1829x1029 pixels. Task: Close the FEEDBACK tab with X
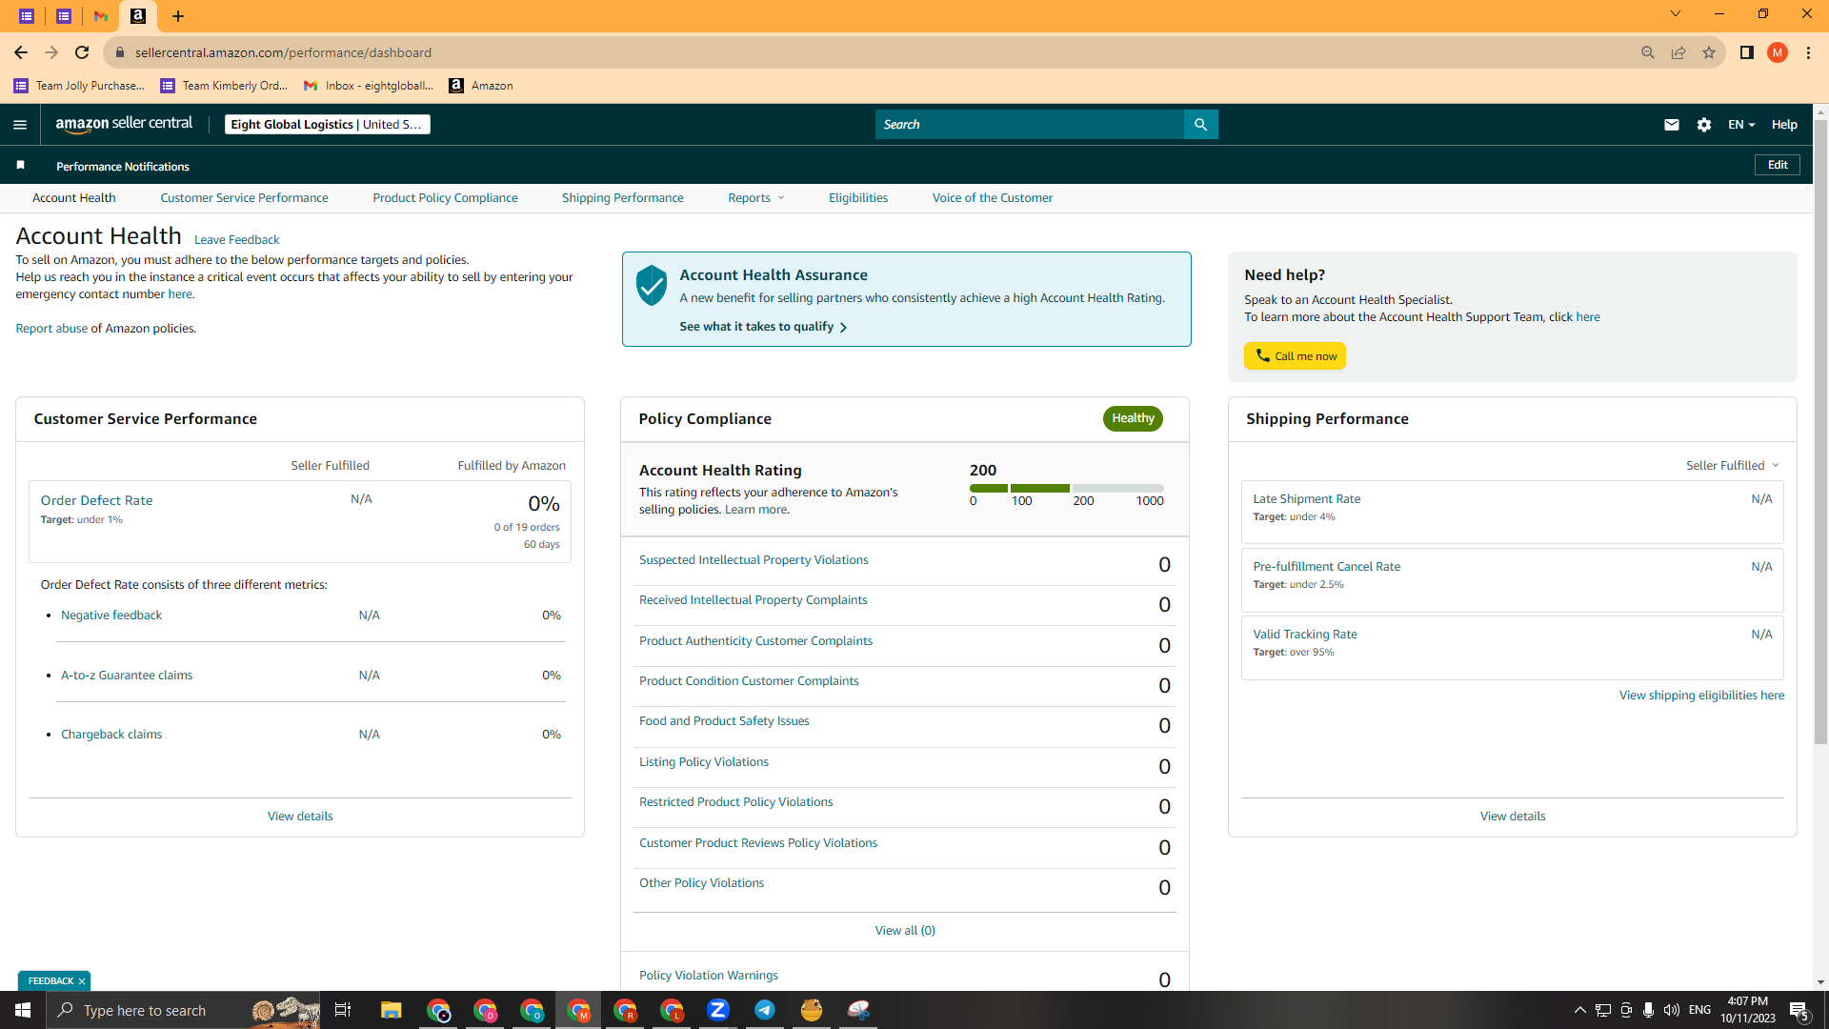tap(82, 981)
